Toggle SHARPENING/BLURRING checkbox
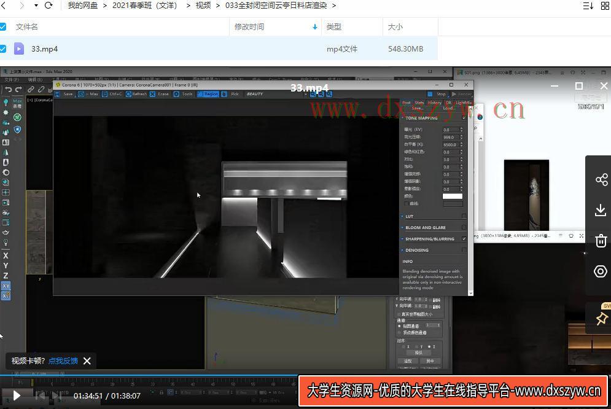 tap(464, 239)
